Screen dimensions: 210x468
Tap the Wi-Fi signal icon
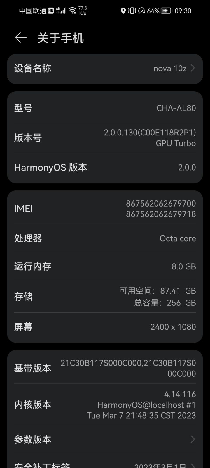73,11
